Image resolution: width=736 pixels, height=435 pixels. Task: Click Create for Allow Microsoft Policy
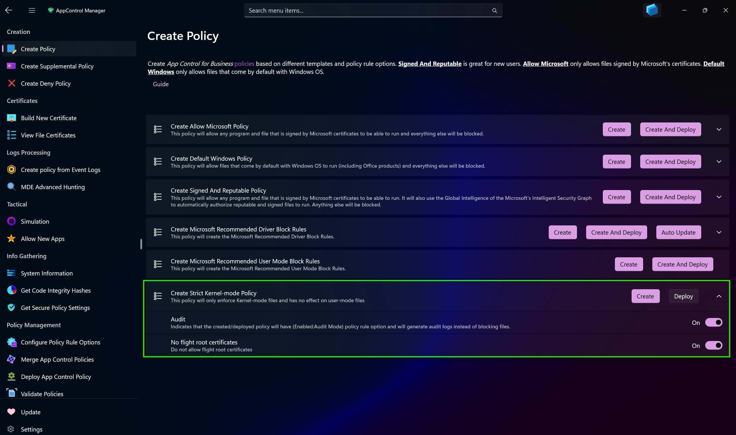pyautogui.click(x=616, y=129)
